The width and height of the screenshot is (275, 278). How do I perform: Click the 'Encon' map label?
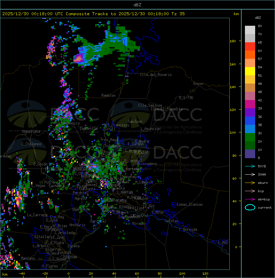click(x=198, y=84)
